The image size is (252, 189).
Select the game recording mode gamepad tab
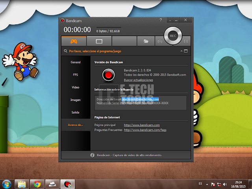click(x=74, y=41)
